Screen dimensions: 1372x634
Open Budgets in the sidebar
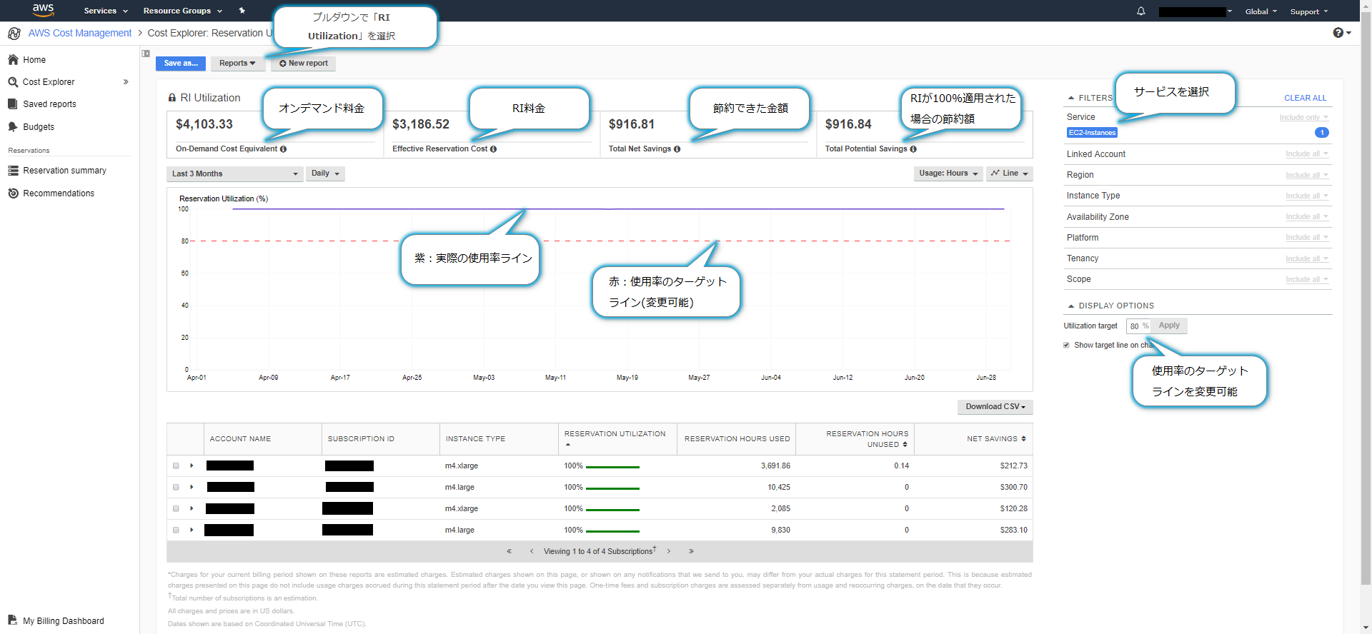point(39,127)
